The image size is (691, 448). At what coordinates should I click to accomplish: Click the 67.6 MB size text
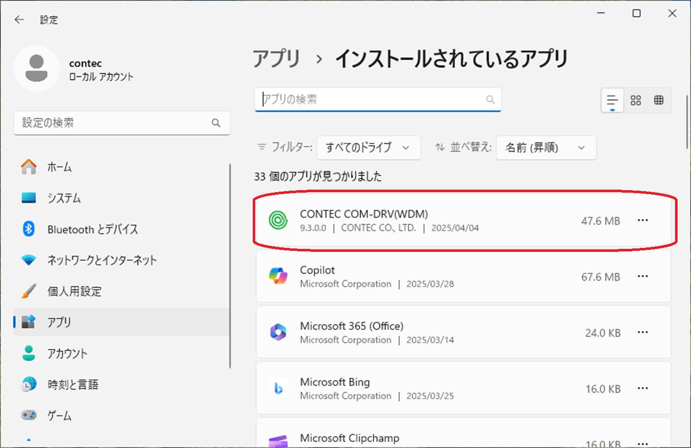[x=600, y=277]
